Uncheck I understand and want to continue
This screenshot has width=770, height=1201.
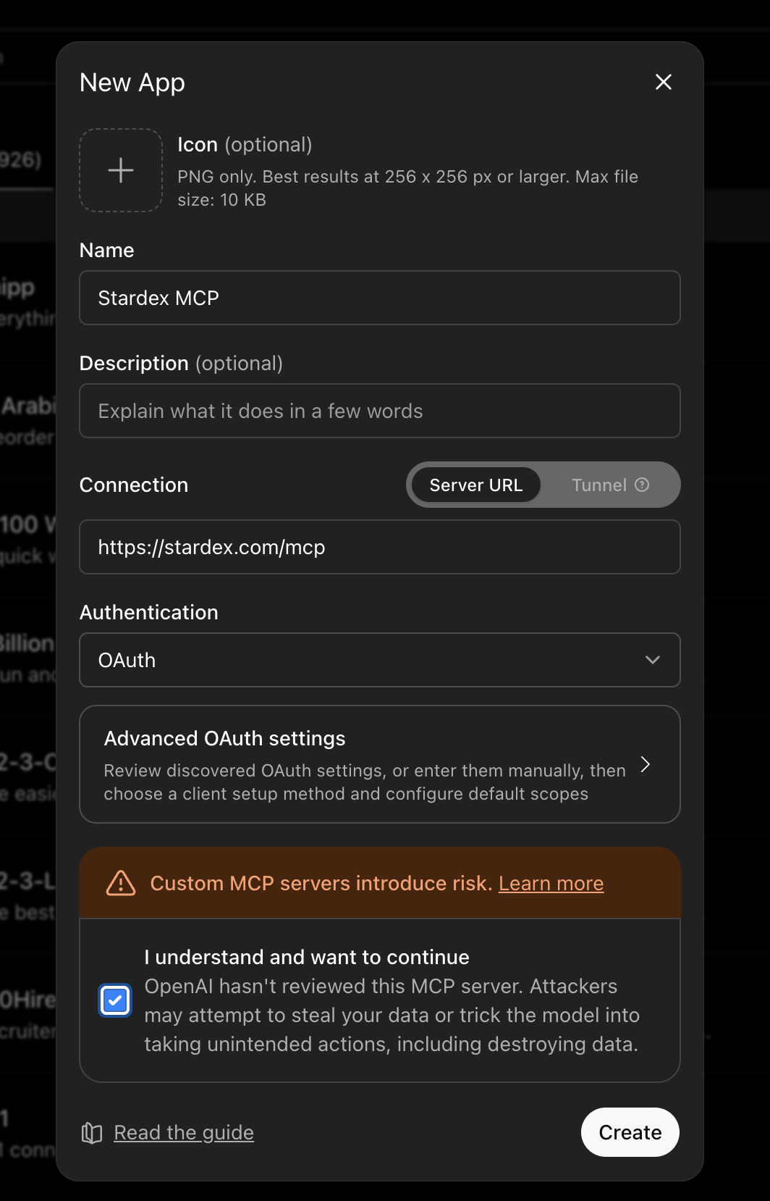tap(115, 1000)
